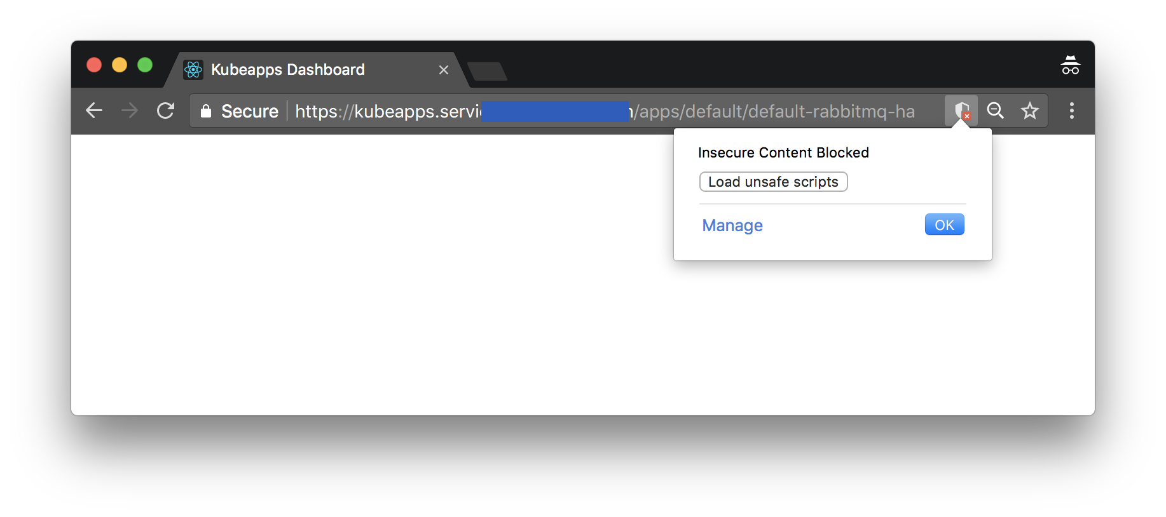Click the padlock Secure site icon
Screen dimensions: 1166x517
pos(206,111)
